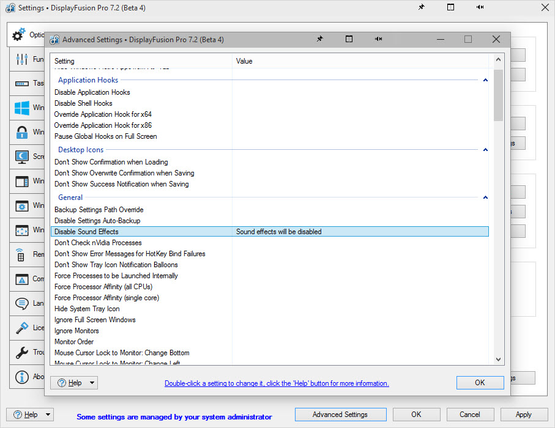
Task: Open Taskbar icon in Settings sidebar
Action: click(x=22, y=84)
